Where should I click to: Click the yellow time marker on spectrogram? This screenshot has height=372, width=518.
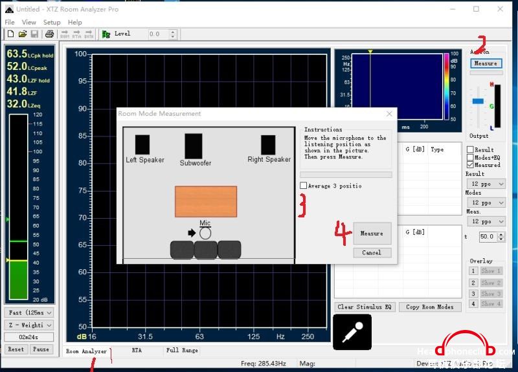click(370, 52)
